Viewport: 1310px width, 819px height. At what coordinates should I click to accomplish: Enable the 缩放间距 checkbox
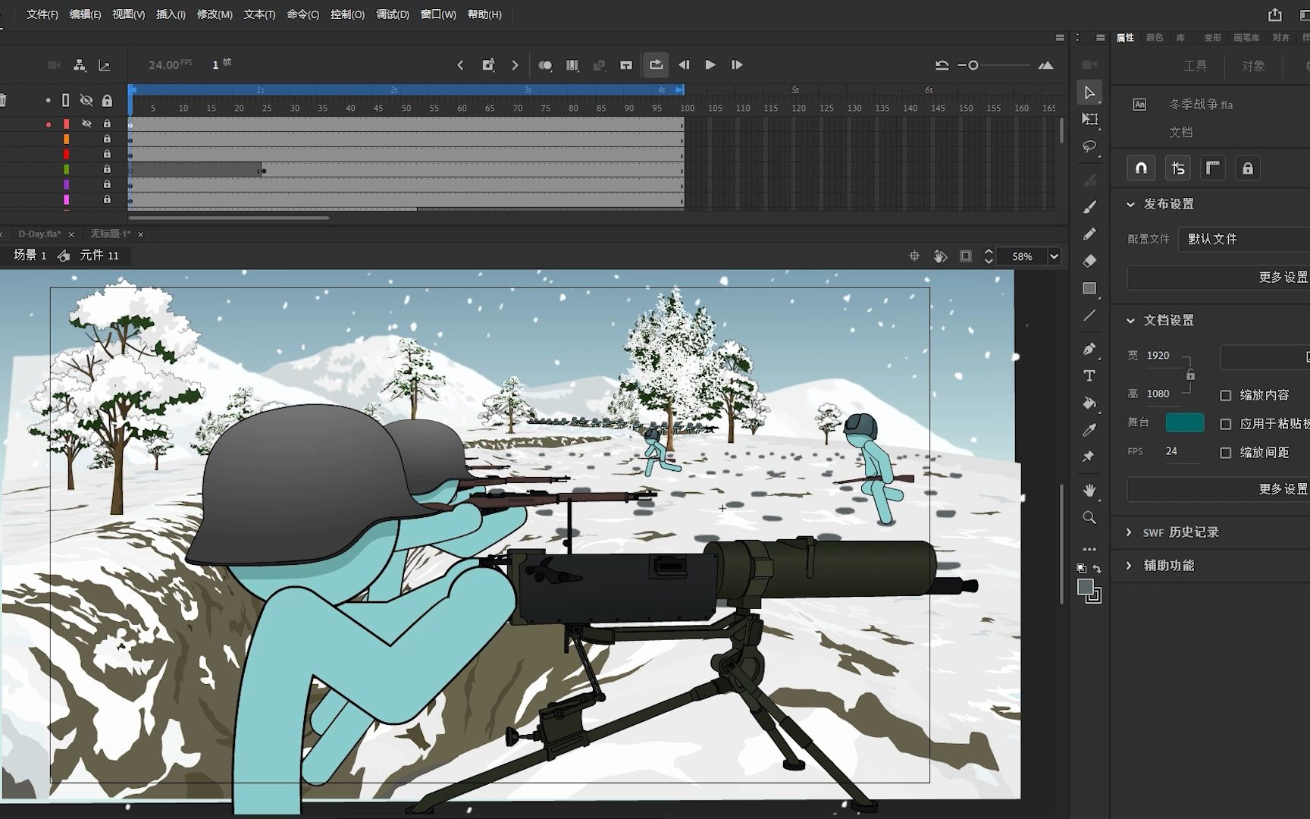point(1226,453)
